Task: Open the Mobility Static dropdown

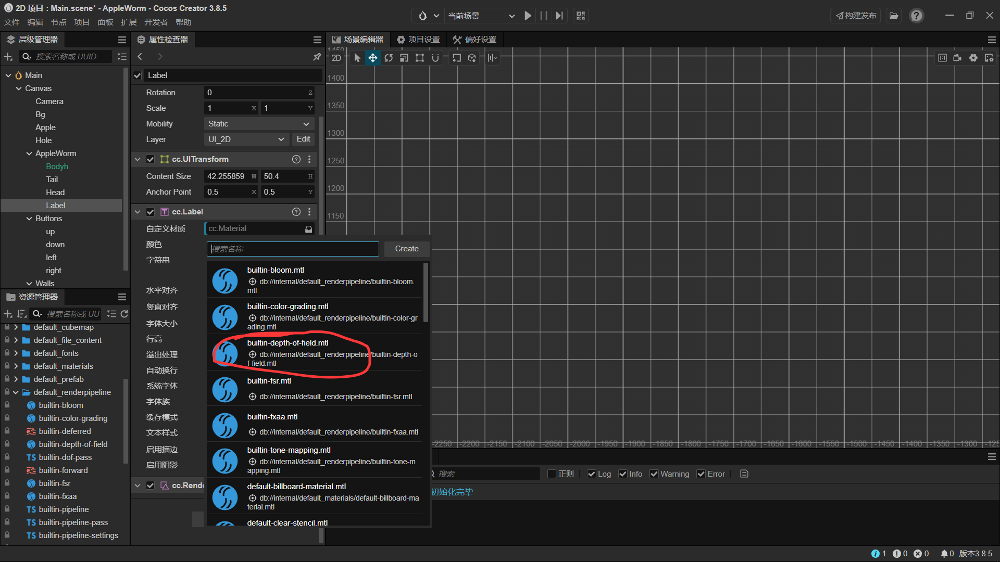Action: click(x=258, y=124)
